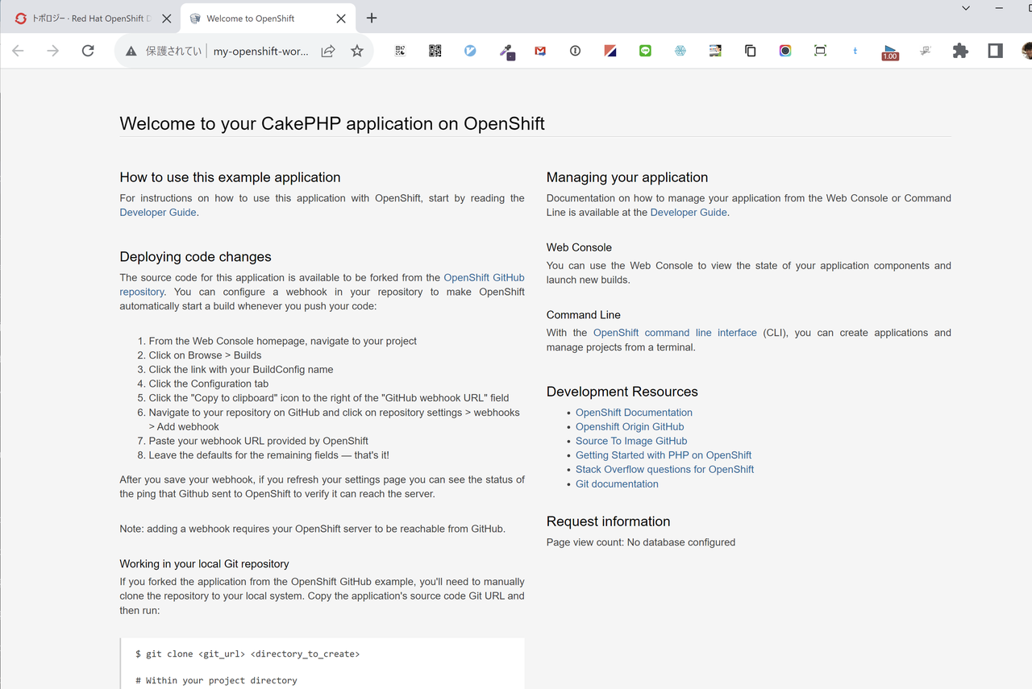Open the colorful ring extension icon
The image size is (1032, 689).
[785, 51]
